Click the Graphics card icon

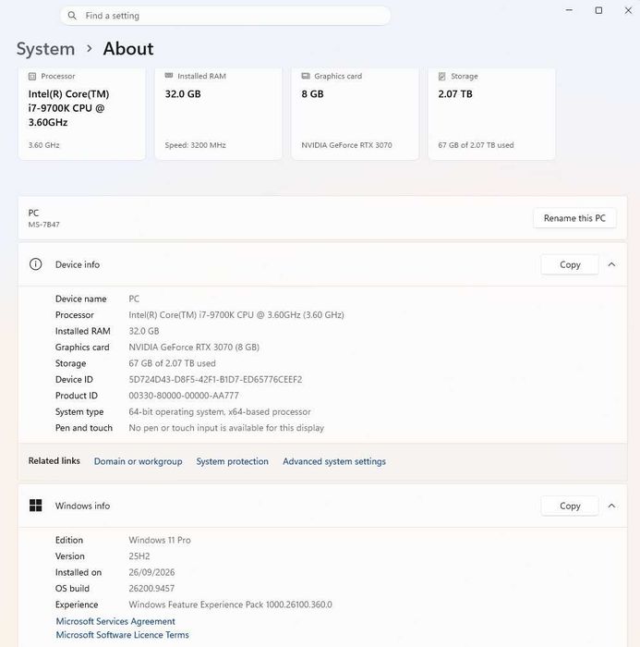click(306, 76)
